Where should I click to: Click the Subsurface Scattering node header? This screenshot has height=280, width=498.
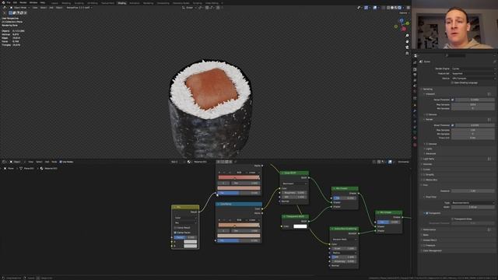[344, 229]
